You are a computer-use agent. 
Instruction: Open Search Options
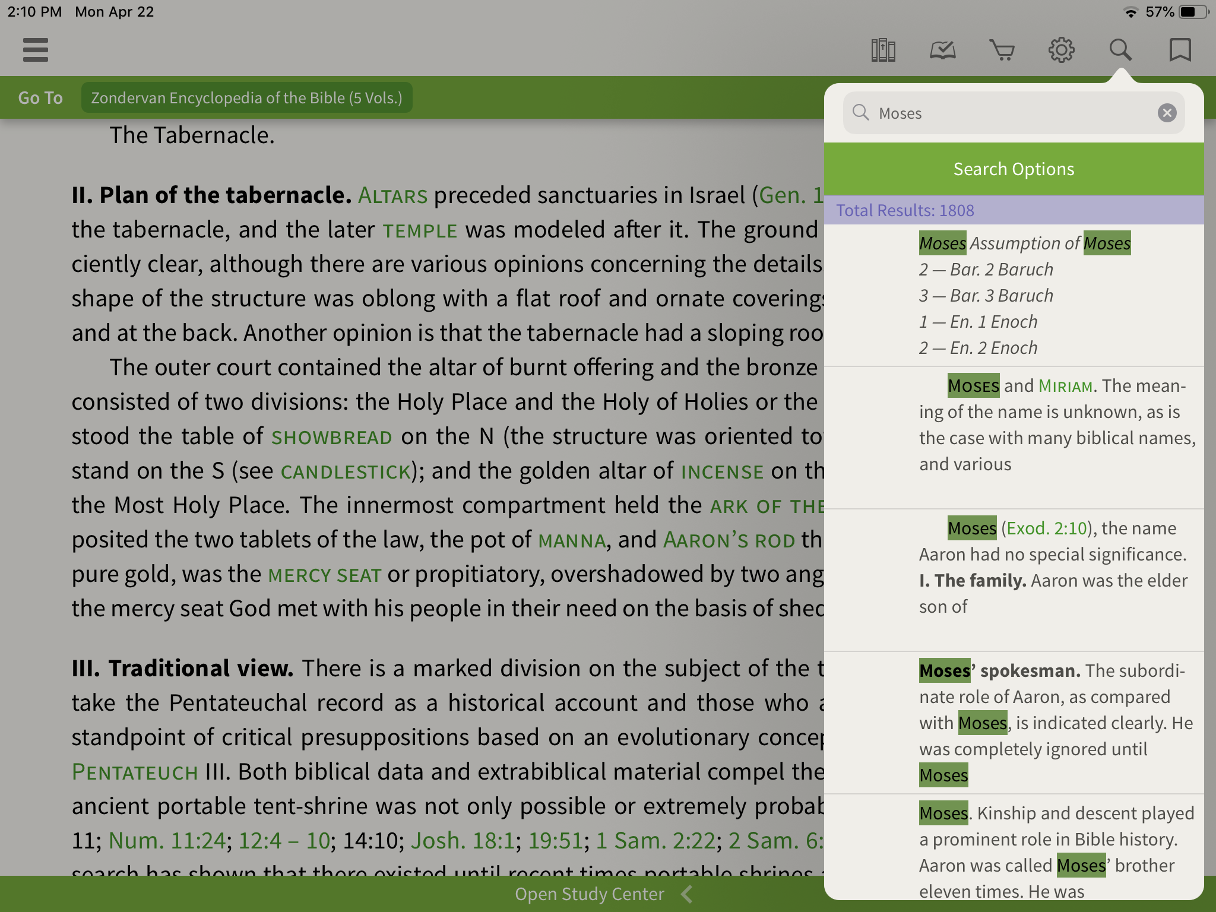click(1014, 169)
